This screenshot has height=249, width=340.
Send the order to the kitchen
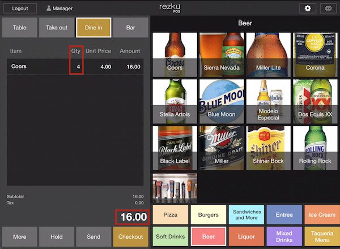pyautogui.click(x=93, y=237)
